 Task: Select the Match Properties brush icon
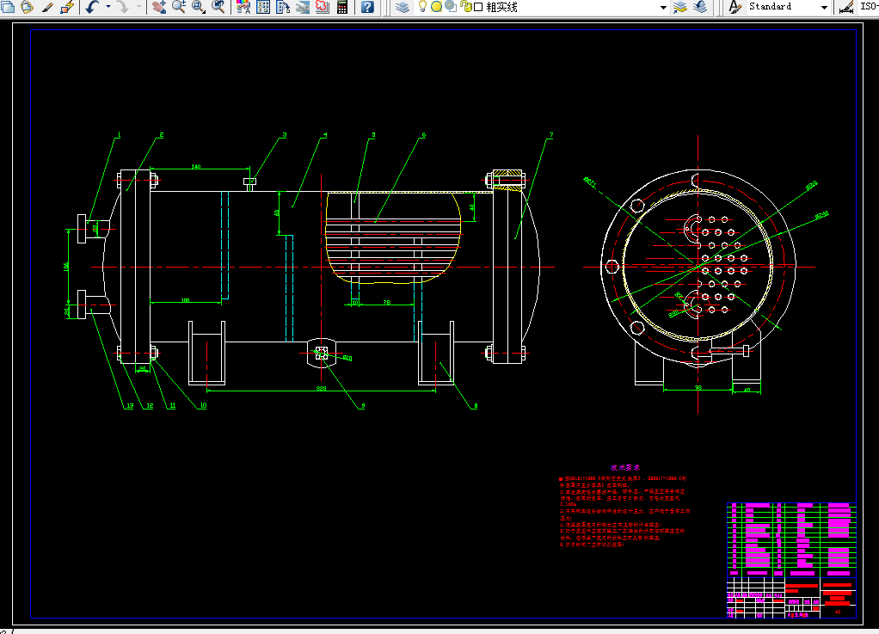(x=47, y=7)
